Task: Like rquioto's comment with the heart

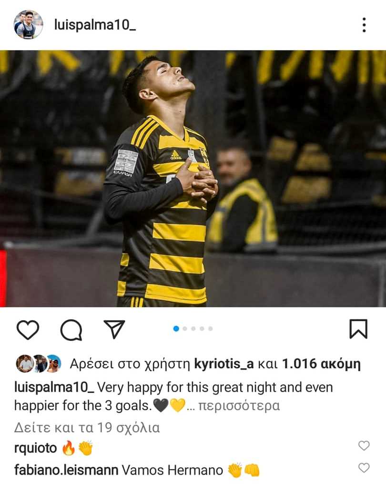Action: (x=364, y=445)
